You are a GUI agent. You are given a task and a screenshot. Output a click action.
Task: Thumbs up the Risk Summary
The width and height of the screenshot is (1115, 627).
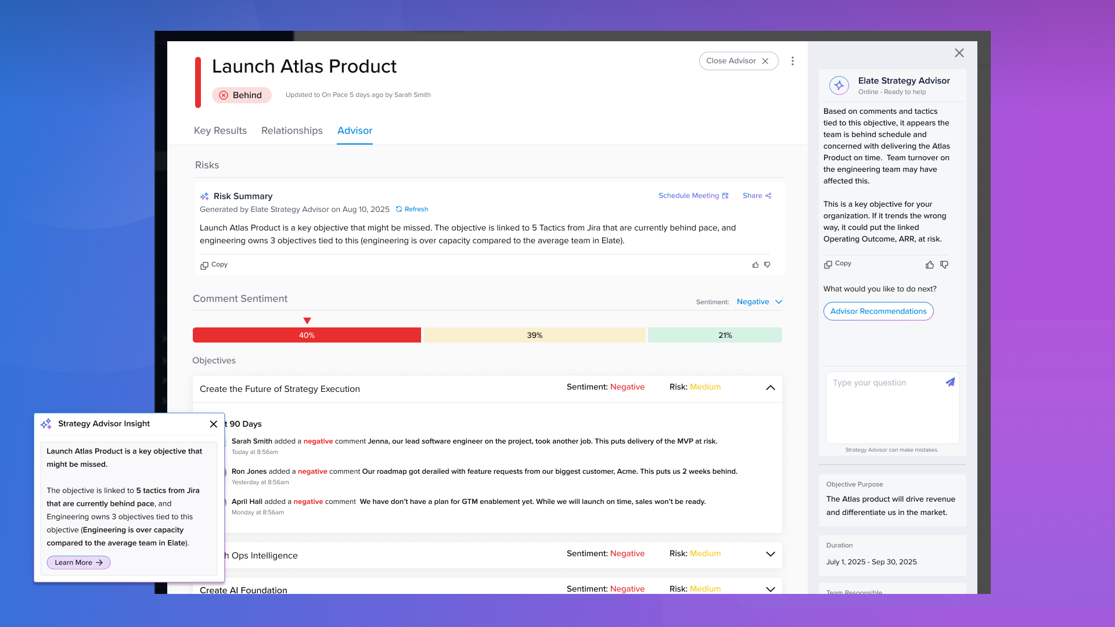tap(756, 265)
